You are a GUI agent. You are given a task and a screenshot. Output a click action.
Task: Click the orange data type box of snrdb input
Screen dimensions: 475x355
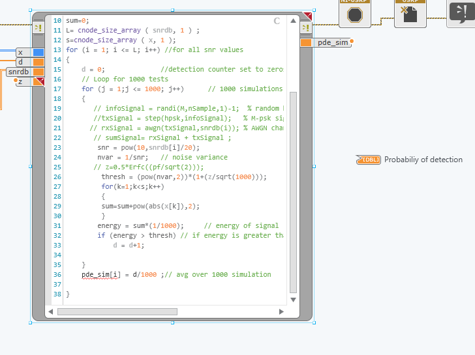click(x=38, y=72)
